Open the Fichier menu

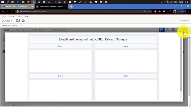(x=4, y=16)
